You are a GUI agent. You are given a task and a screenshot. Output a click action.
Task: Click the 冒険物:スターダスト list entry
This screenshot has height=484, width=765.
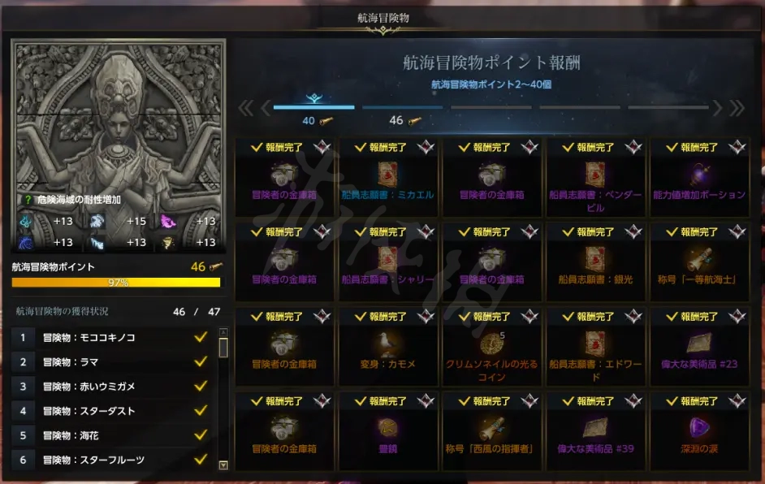tap(113, 411)
